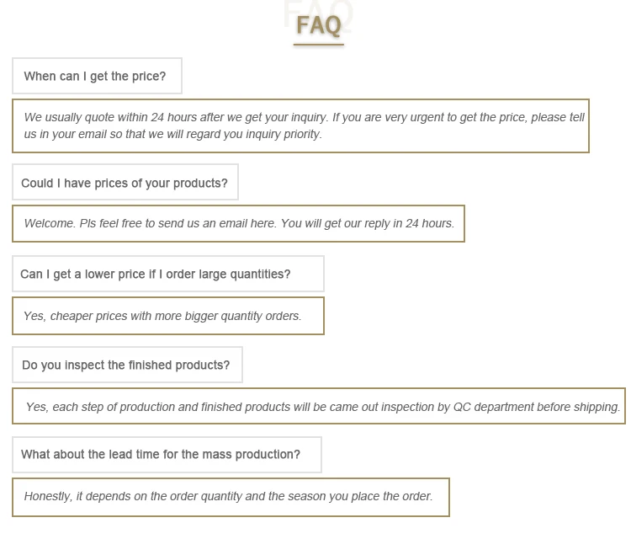Click the 'Yes, cheaper prices' answer box
This screenshot has width=631, height=539.
(x=168, y=316)
